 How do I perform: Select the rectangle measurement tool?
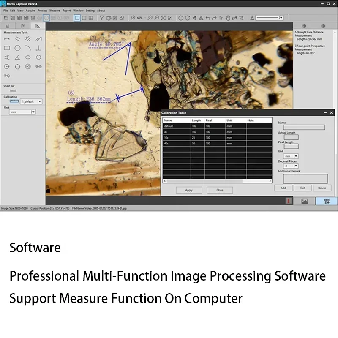7,48
